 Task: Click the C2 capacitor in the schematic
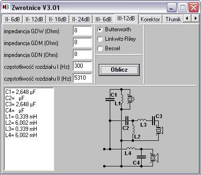point(127,121)
